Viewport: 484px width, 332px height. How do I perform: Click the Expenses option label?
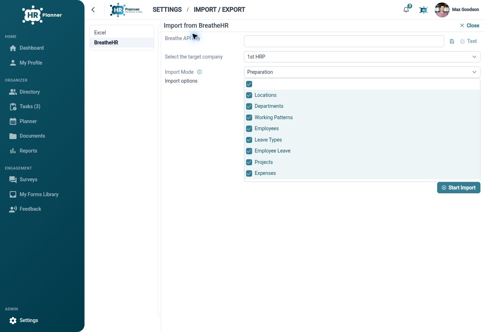[x=265, y=173]
